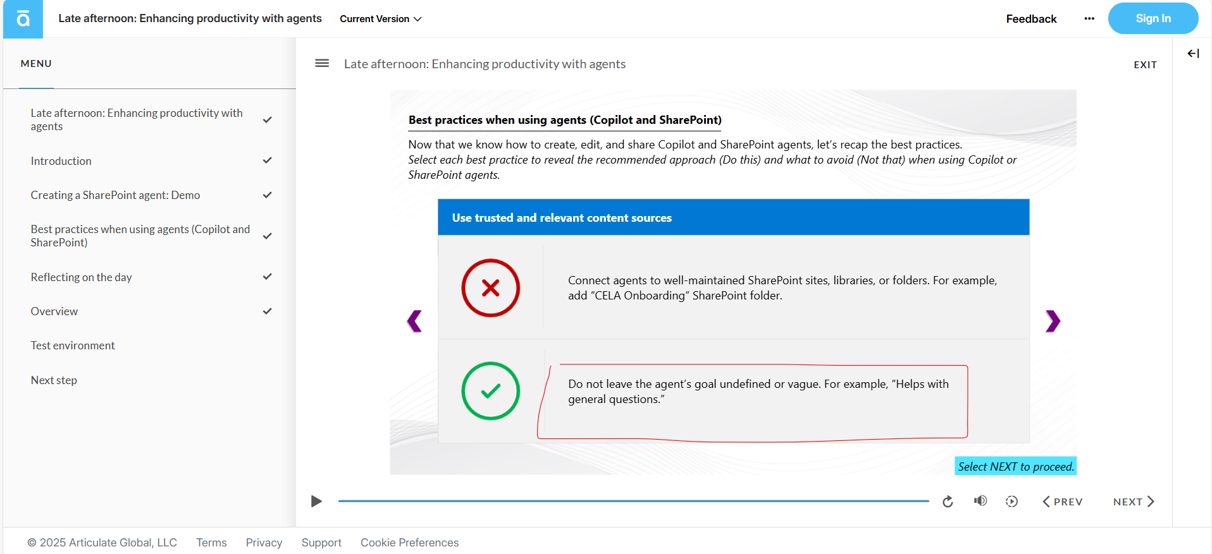The width and height of the screenshot is (1212, 554).
Task: Open 'Test environment' menu item
Action: pyautogui.click(x=73, y=346)
